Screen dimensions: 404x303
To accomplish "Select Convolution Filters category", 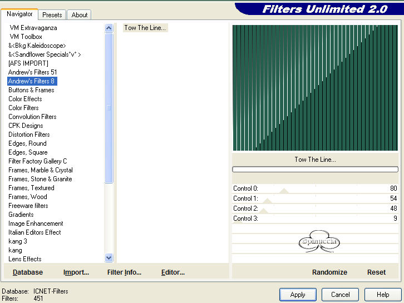I will pos(32,117).
